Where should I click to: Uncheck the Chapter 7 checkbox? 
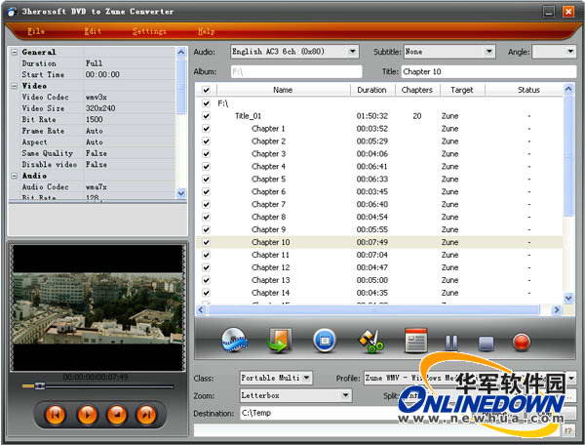coord(206,204)
